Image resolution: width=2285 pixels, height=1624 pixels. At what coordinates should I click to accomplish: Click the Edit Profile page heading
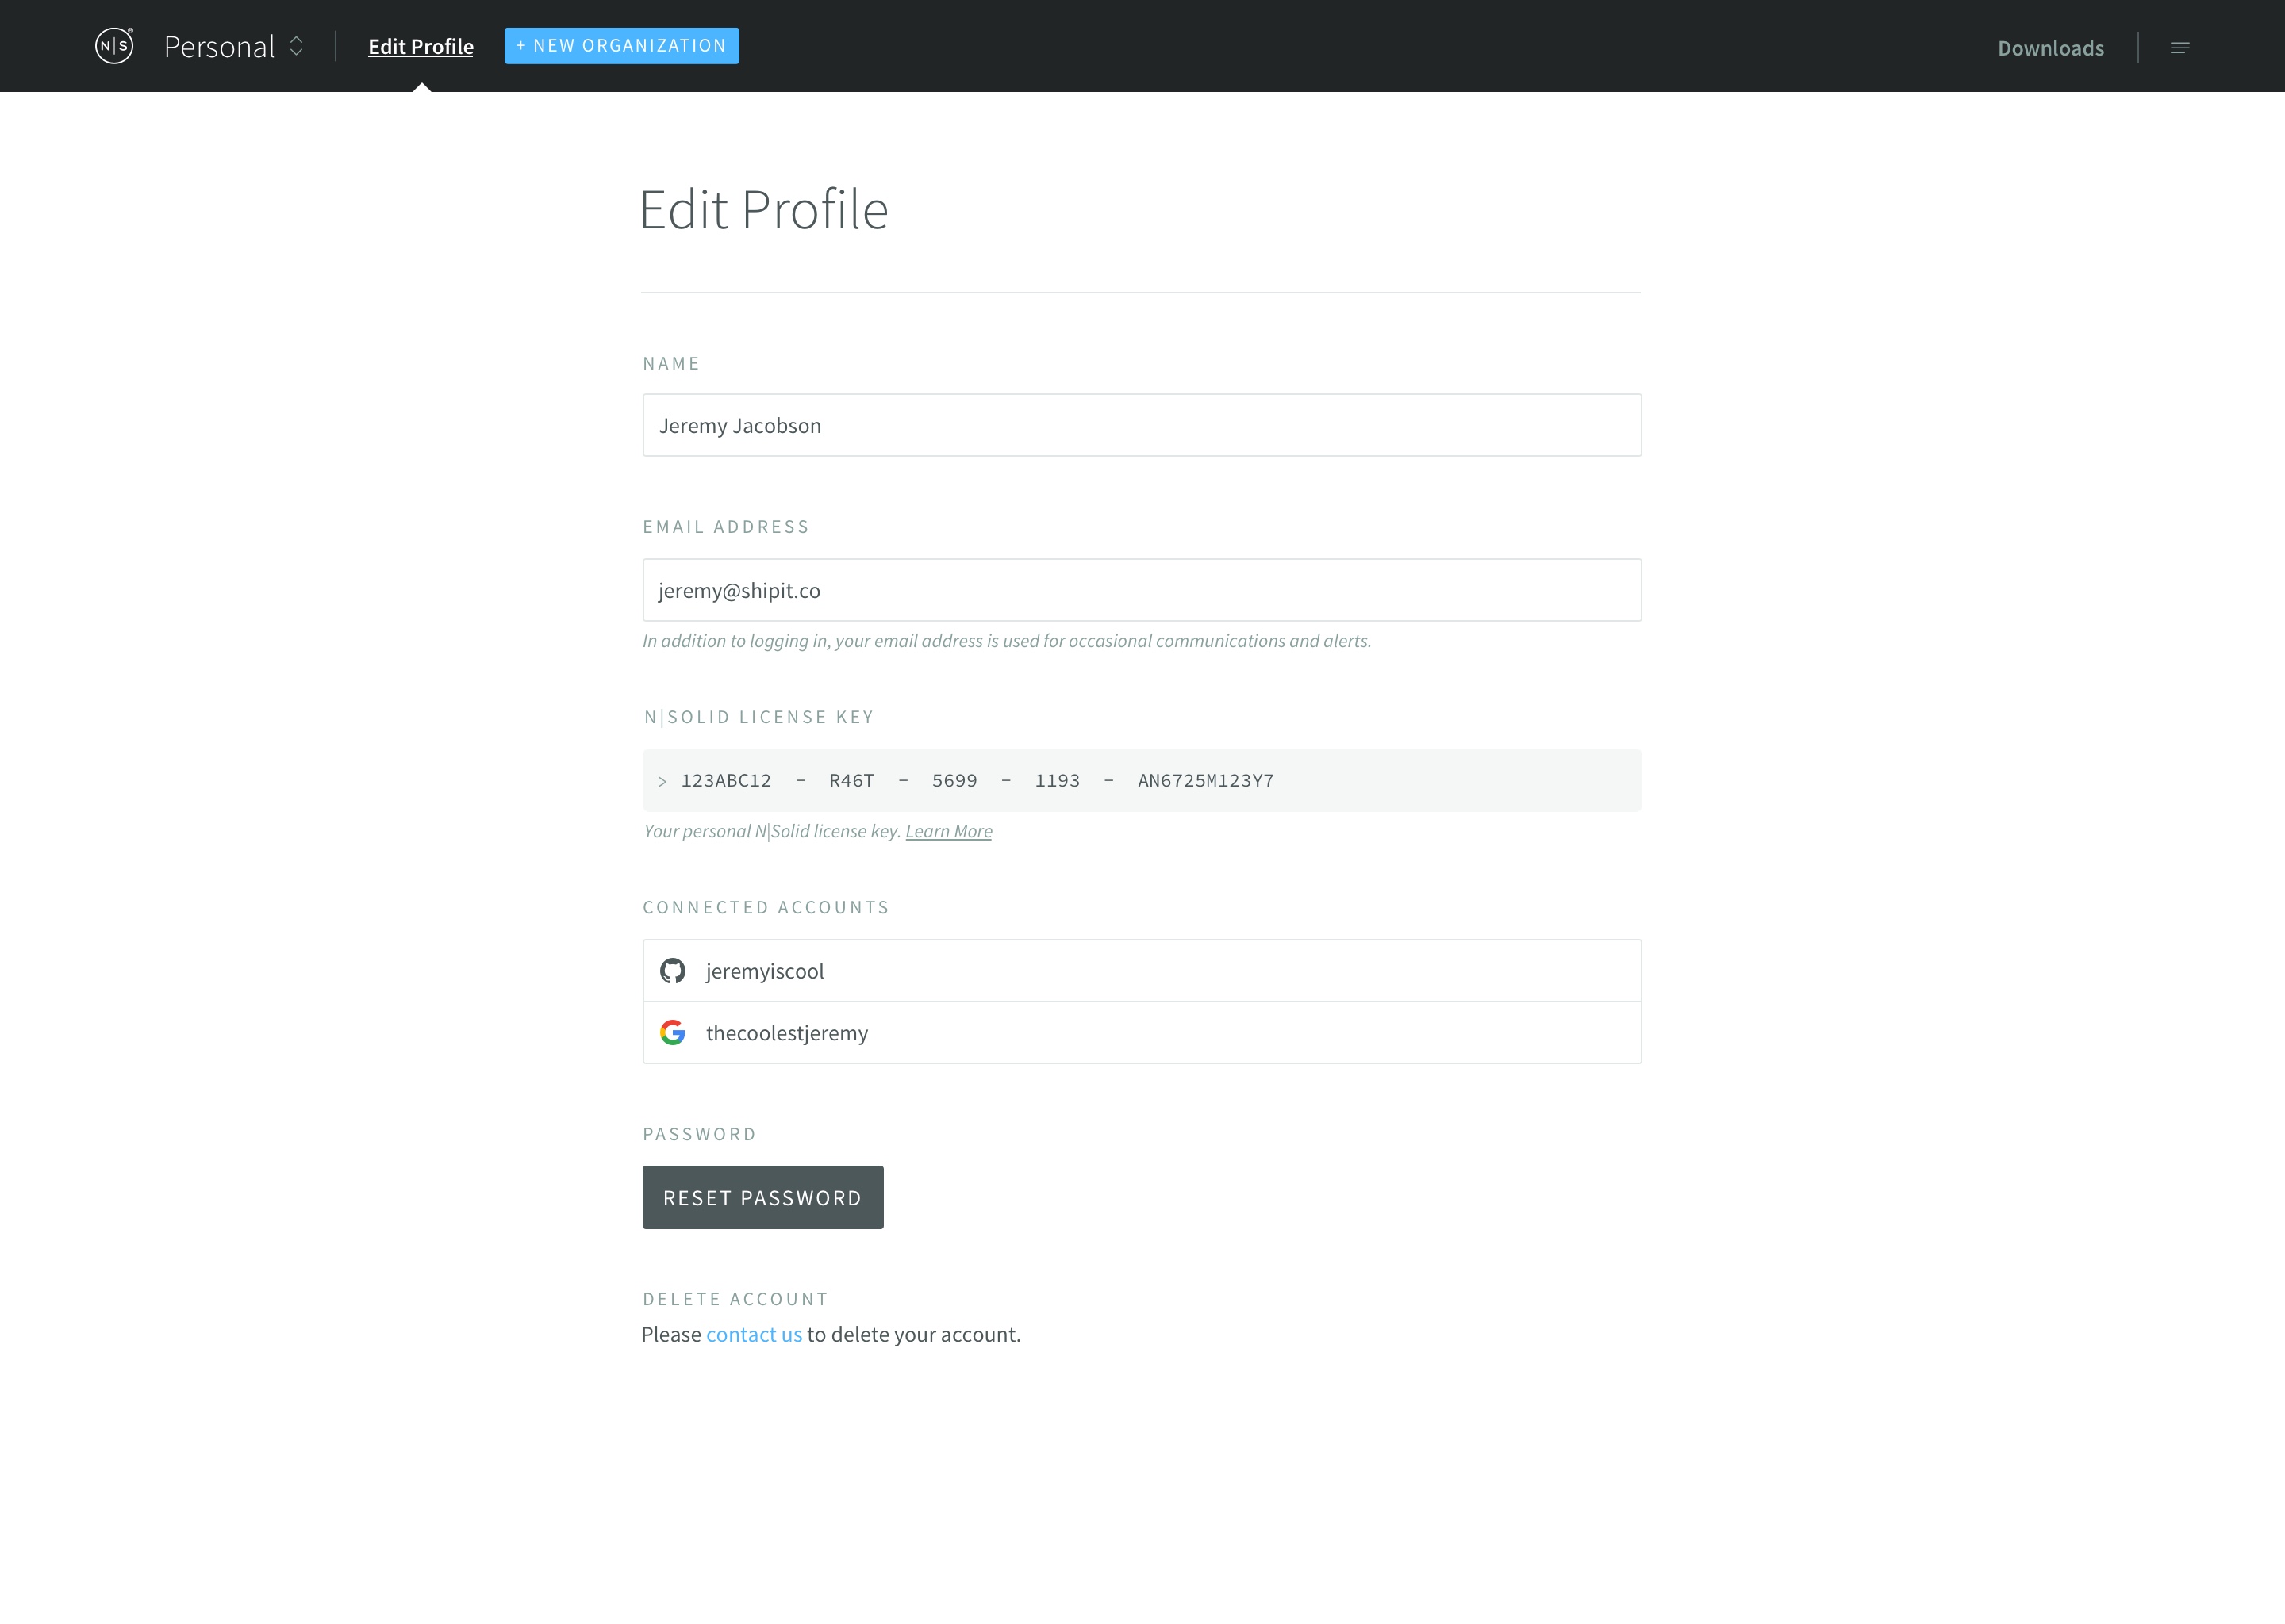click(x=764, y=210)
